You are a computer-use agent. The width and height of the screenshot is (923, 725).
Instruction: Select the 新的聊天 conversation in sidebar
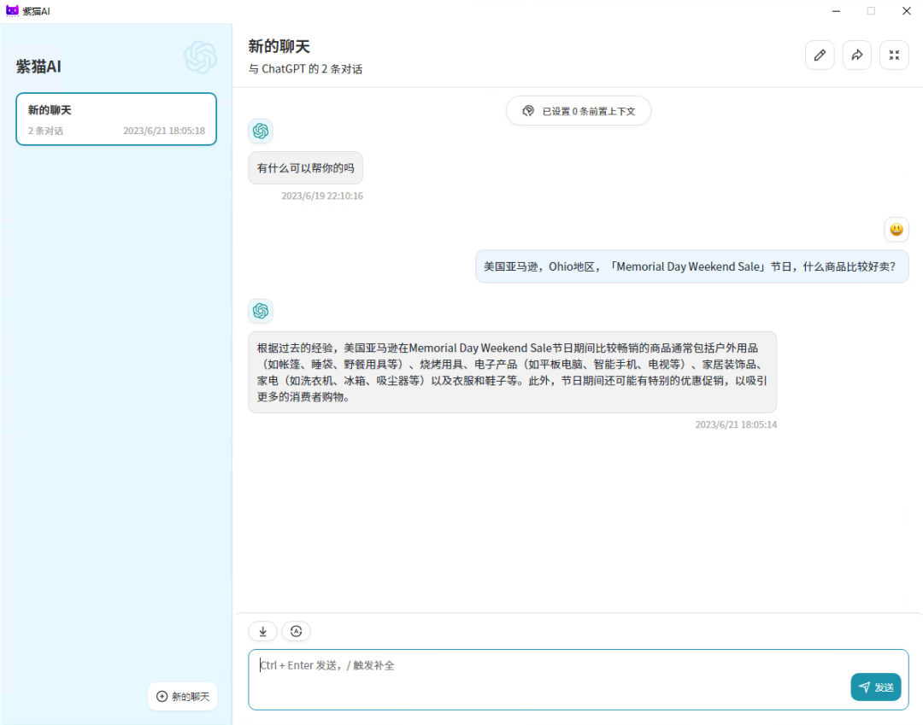point(115,119)
